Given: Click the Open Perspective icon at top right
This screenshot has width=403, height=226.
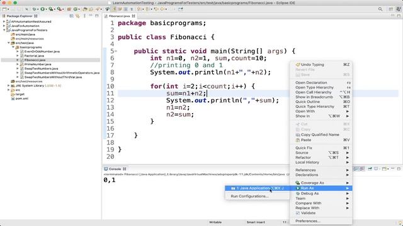Looking at the screenshot, I should (x=390, y=9).
